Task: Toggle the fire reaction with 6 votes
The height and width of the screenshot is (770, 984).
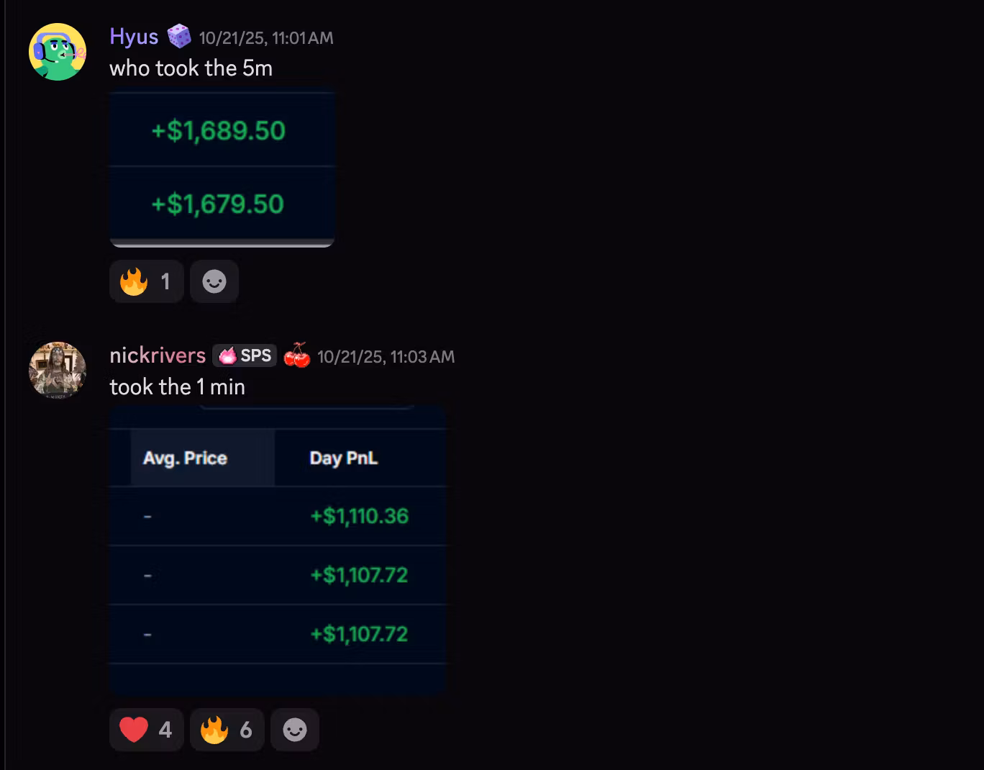Action: (x=227, y=730)
